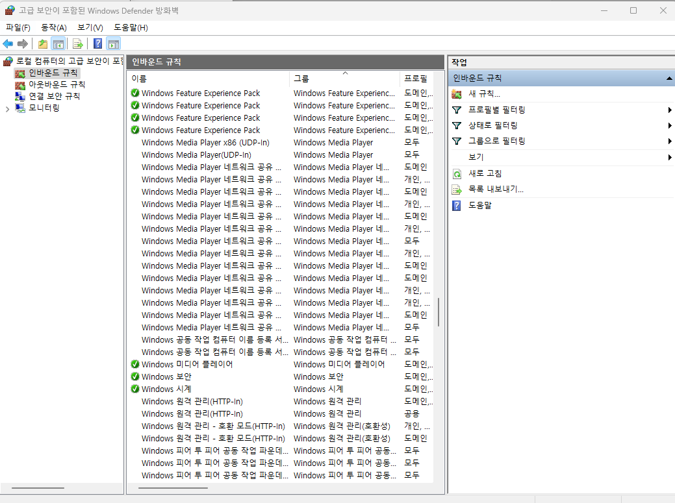Click the 상태로 필터링 funnel icon
Viewport: 675px width, 503px height.
[x=457, y=125]
